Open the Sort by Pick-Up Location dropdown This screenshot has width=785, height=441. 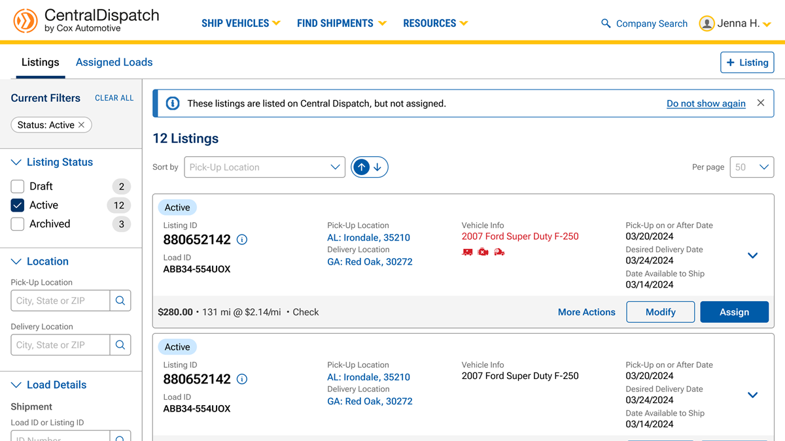coord(265,167)
